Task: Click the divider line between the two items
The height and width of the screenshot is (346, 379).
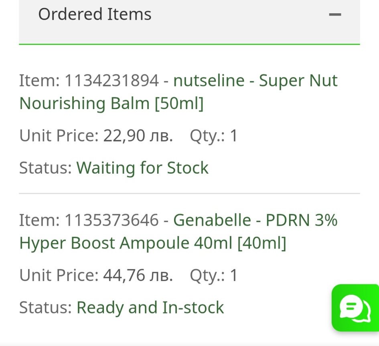Action: pos(189,193)
